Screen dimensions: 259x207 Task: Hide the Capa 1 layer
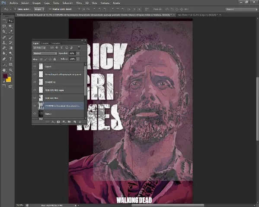[x=35, y=113]
